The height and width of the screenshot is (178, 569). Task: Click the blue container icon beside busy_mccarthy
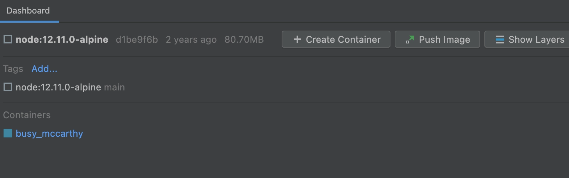pyautogui.click(x=8, y=133)
